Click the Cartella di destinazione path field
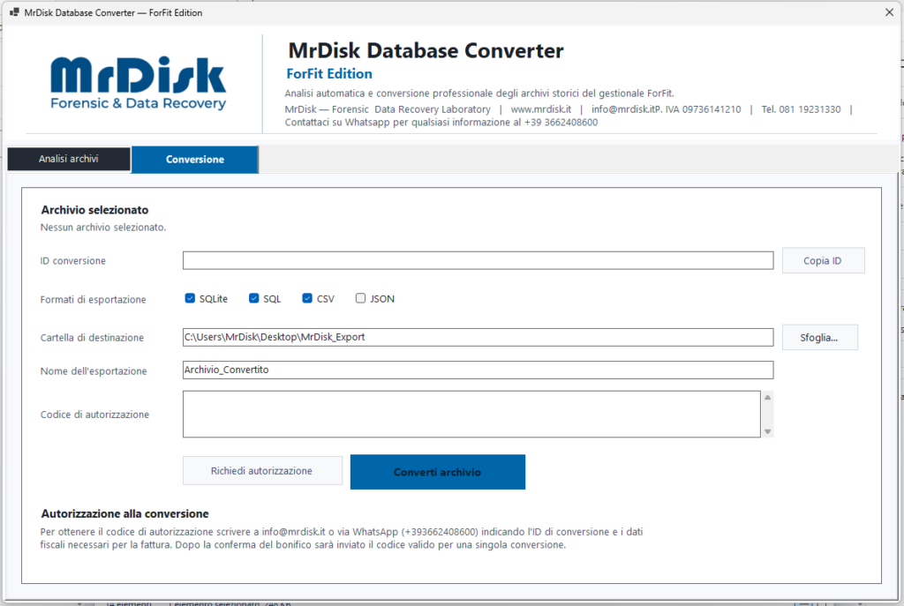Viewport: 904px width, 606px height. coord(478,337)
